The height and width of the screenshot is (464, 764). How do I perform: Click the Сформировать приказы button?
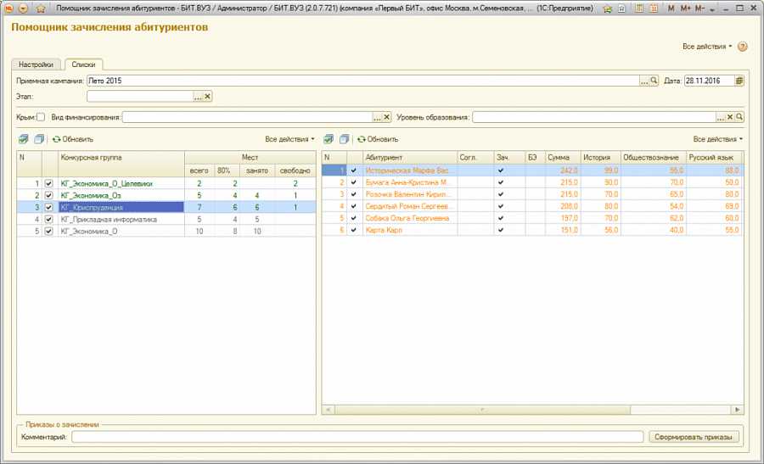pyautogui.click(x=694, y=437)
